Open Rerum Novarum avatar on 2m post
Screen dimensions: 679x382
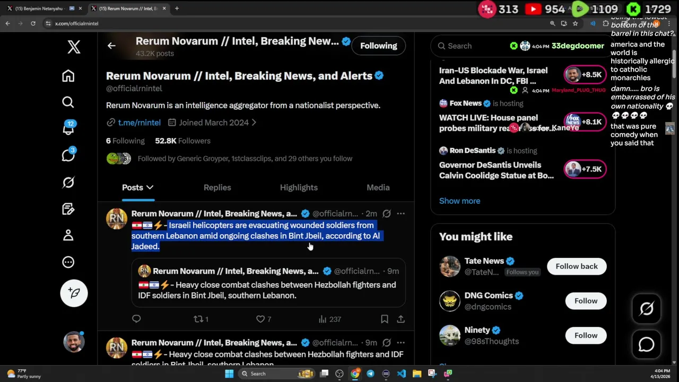coord(116,219)
